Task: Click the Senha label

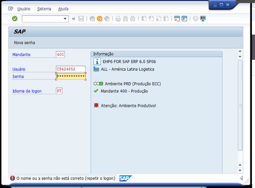Action: coord(18,77)
